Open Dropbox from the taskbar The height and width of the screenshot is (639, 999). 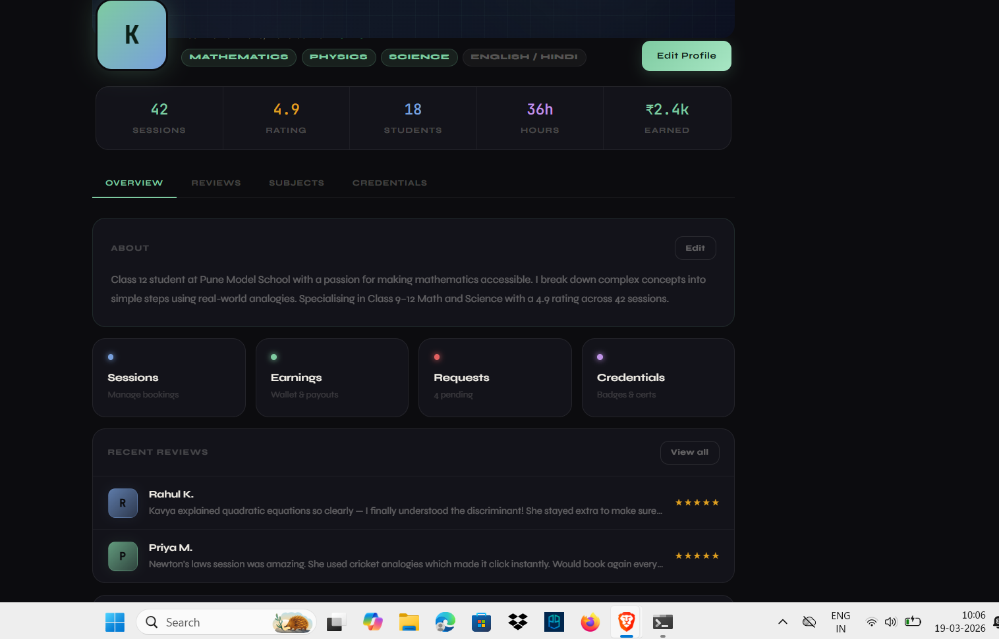(518, 623)
